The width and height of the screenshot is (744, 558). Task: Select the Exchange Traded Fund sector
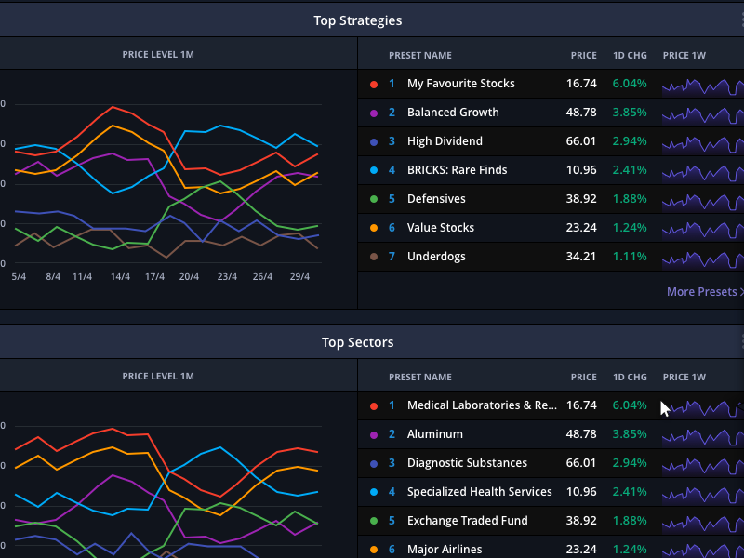[551, 521]
